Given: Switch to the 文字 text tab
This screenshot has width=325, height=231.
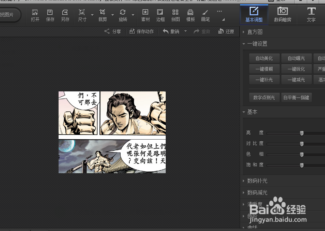Looking at the screenshot, I should pyautogui.click(x=311, y=15).
